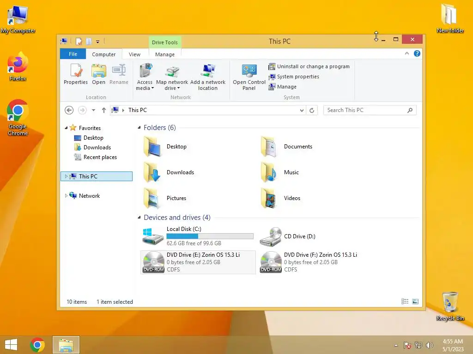
Task: Switch to Details view in status bar
Action: pos(405,301)
